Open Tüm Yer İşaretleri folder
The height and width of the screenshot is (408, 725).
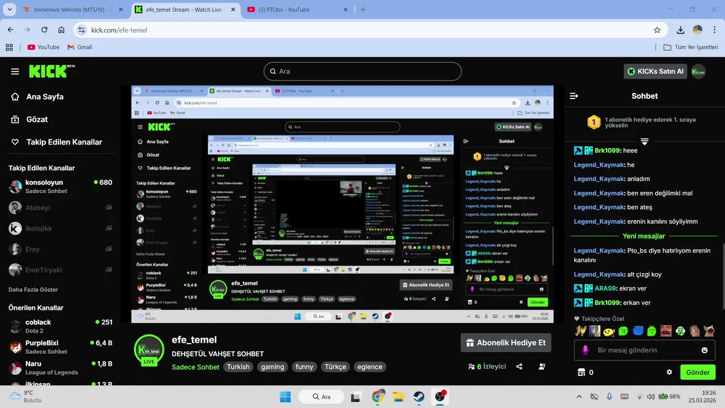[x=690, y=47]
